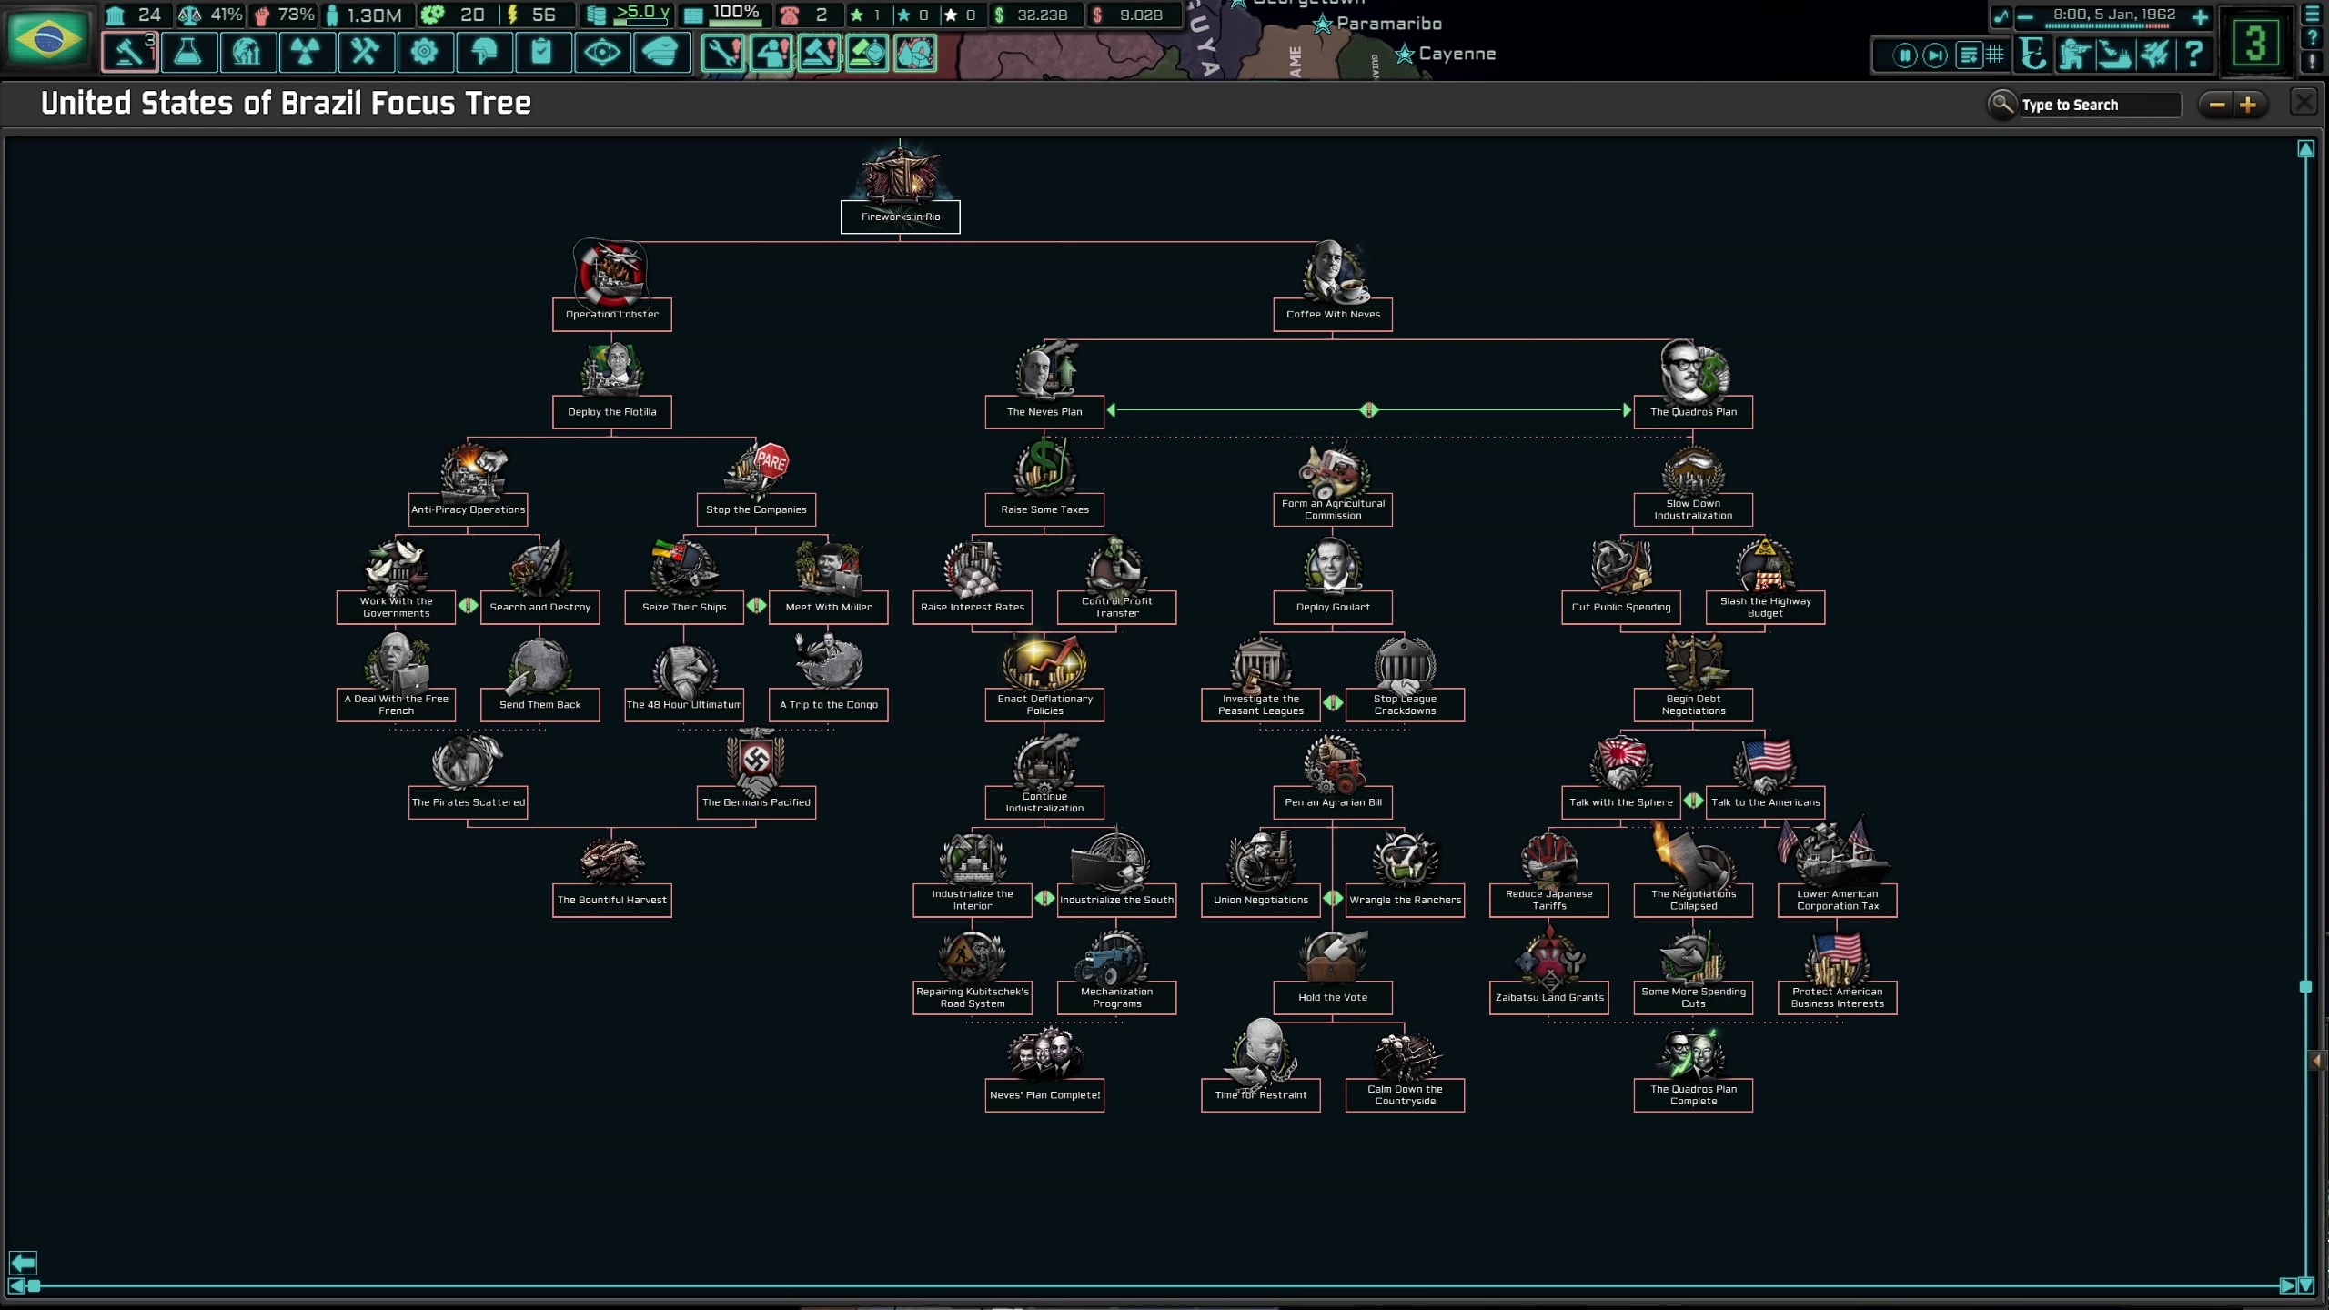The width and height of the screenshot is (2329, 1310).
Task: Pause the game with pause button
Action: tap(1904, 55)
